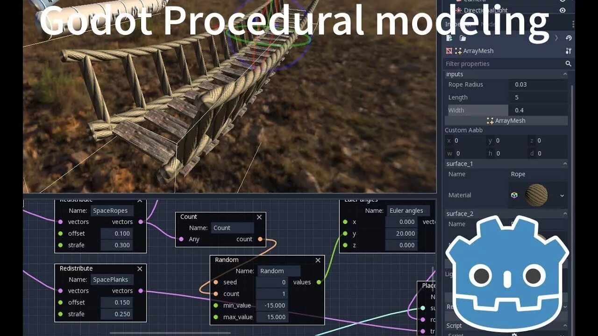Edit SpaceRopes strafe value 0.300
Image resolution: width=598 pixels, height=336 pixels.
pos(117,245)
